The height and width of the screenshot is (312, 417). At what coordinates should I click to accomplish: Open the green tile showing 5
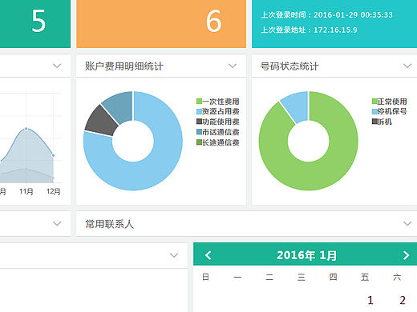(35, 23)
